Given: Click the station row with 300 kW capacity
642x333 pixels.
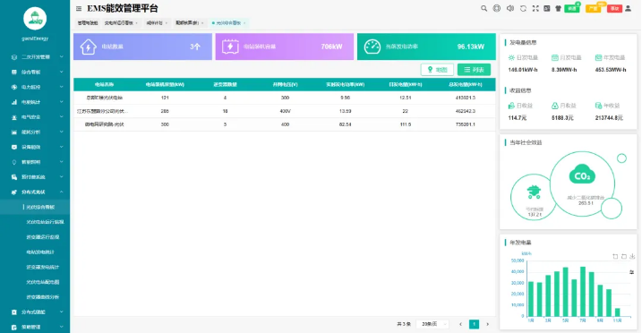Looking at the screenshot, I should click(x=285, y=124).
